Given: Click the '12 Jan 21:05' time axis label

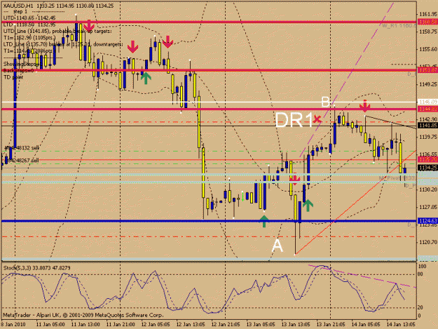Looking at the screenshot, I should (x=226, y=324).
